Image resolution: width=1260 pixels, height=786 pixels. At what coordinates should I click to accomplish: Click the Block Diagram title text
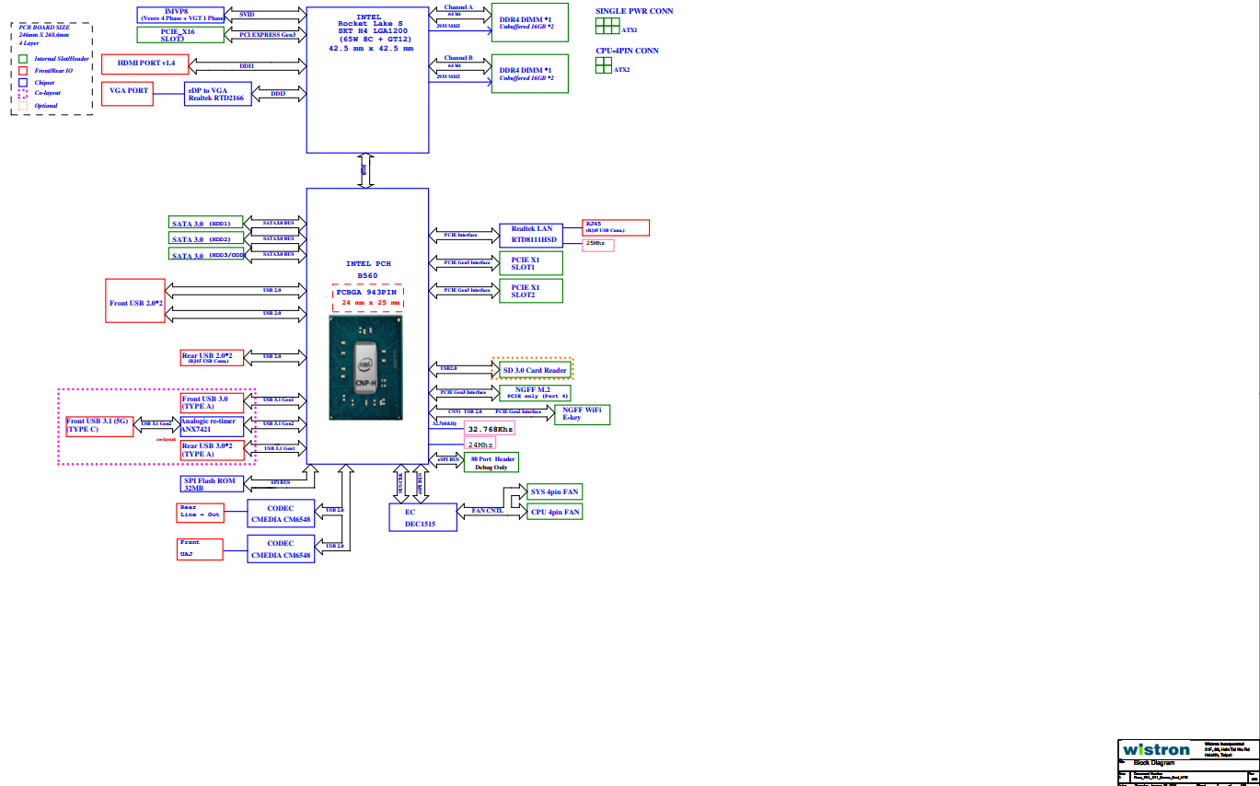click(x=1154, y=763)
